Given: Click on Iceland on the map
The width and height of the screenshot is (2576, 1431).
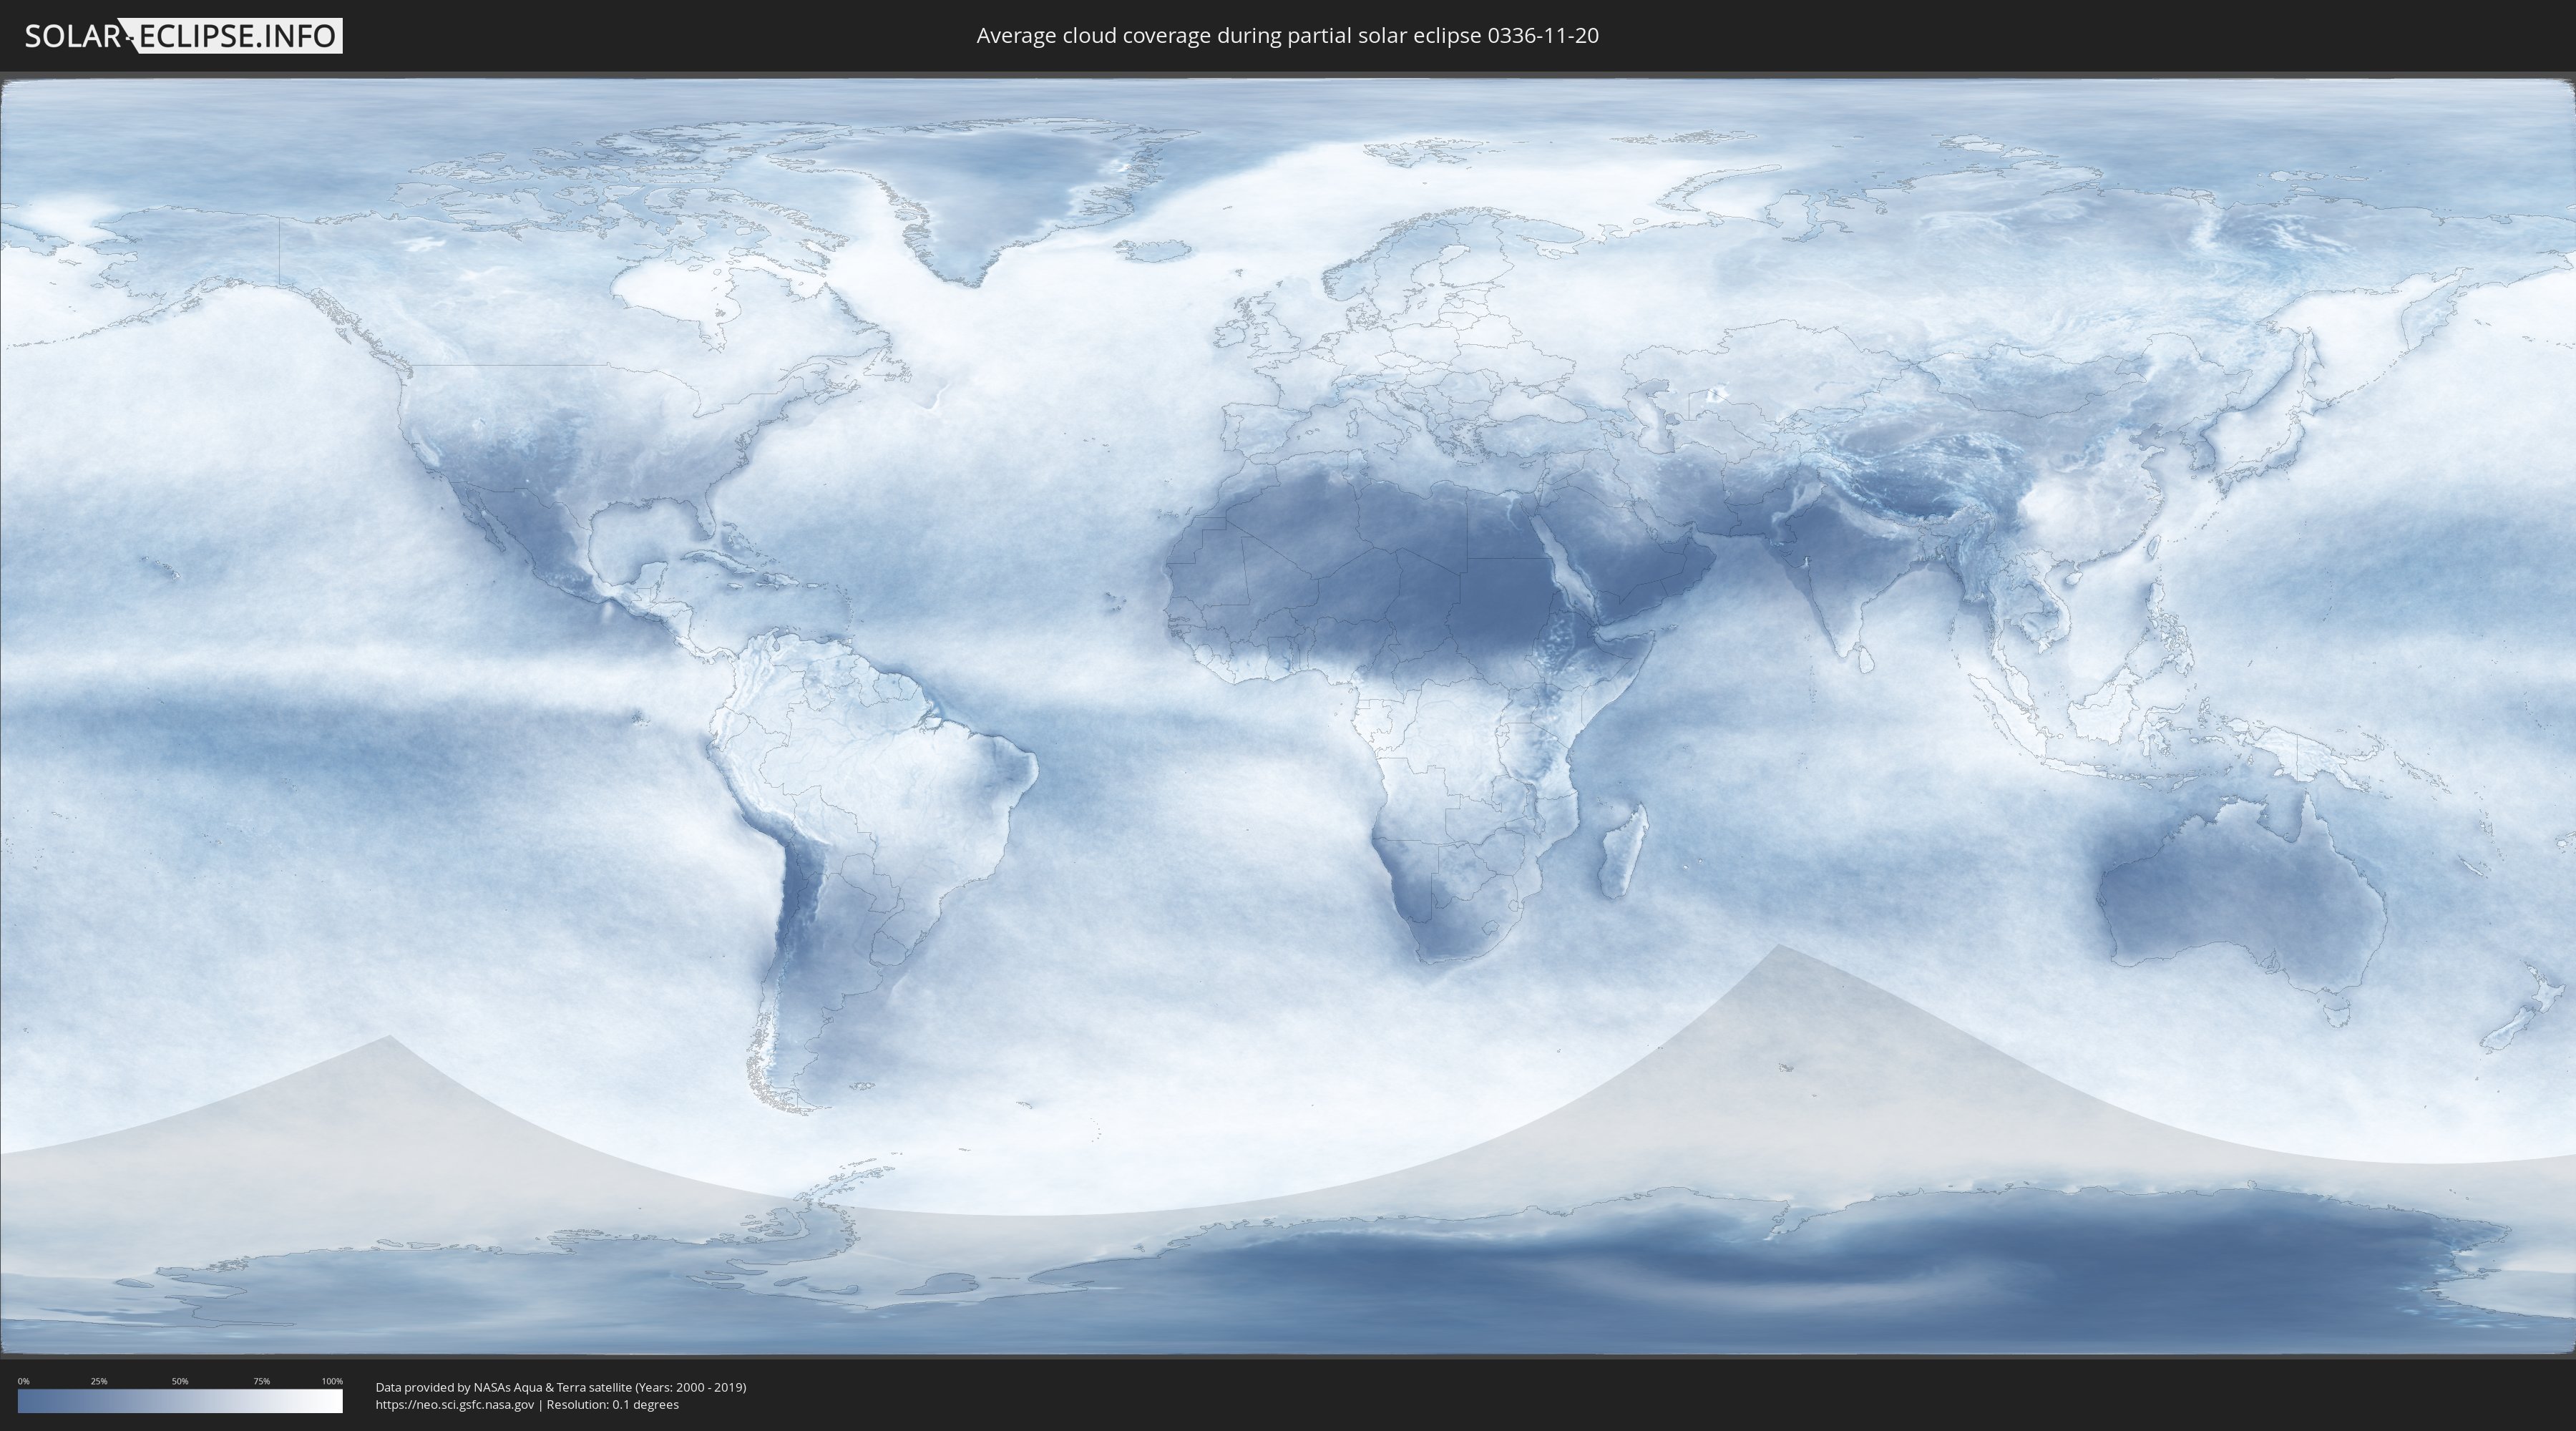Looking at the screenshot, I should (x=1154, y=250).
